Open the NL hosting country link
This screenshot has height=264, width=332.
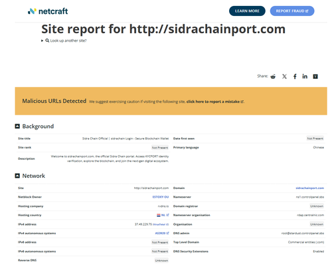[165, 215]
